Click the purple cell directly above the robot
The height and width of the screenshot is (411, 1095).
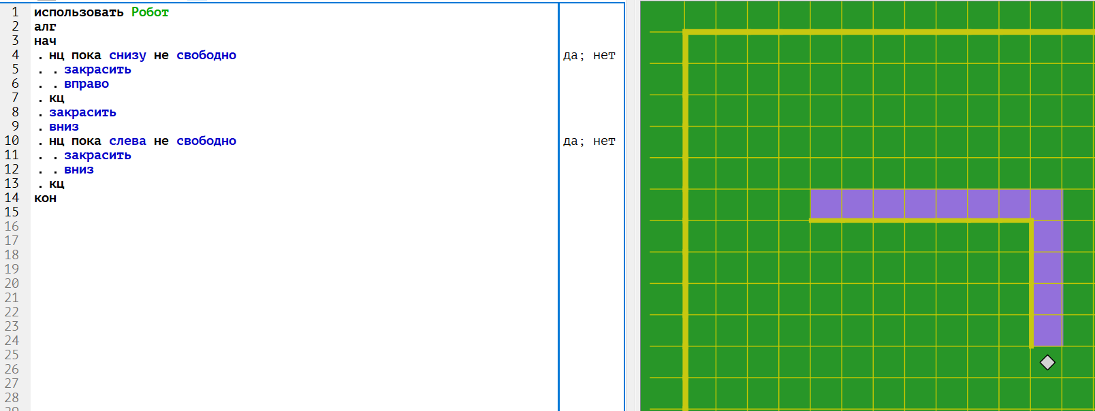(1047, 330)
